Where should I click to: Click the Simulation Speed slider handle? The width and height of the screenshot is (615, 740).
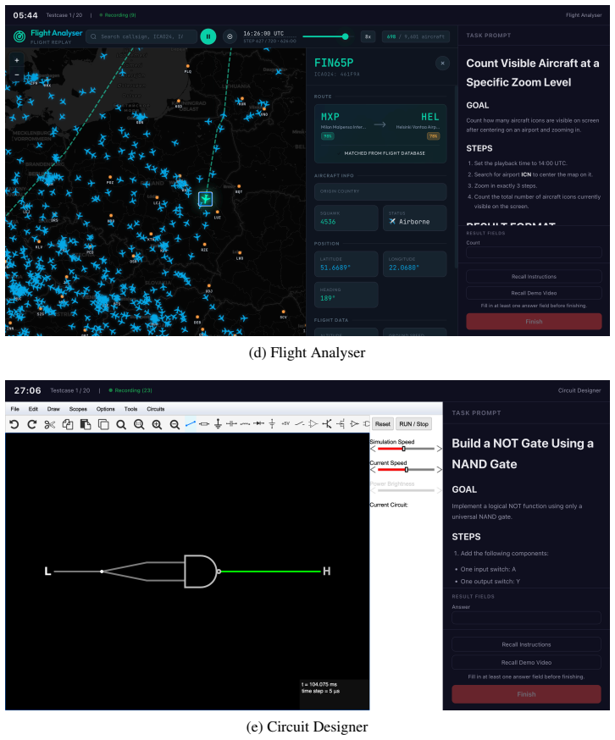[x=404, y=449]
